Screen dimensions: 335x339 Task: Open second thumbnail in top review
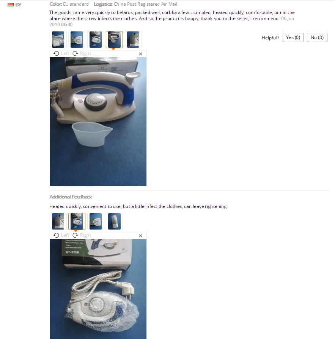(77, 39)
